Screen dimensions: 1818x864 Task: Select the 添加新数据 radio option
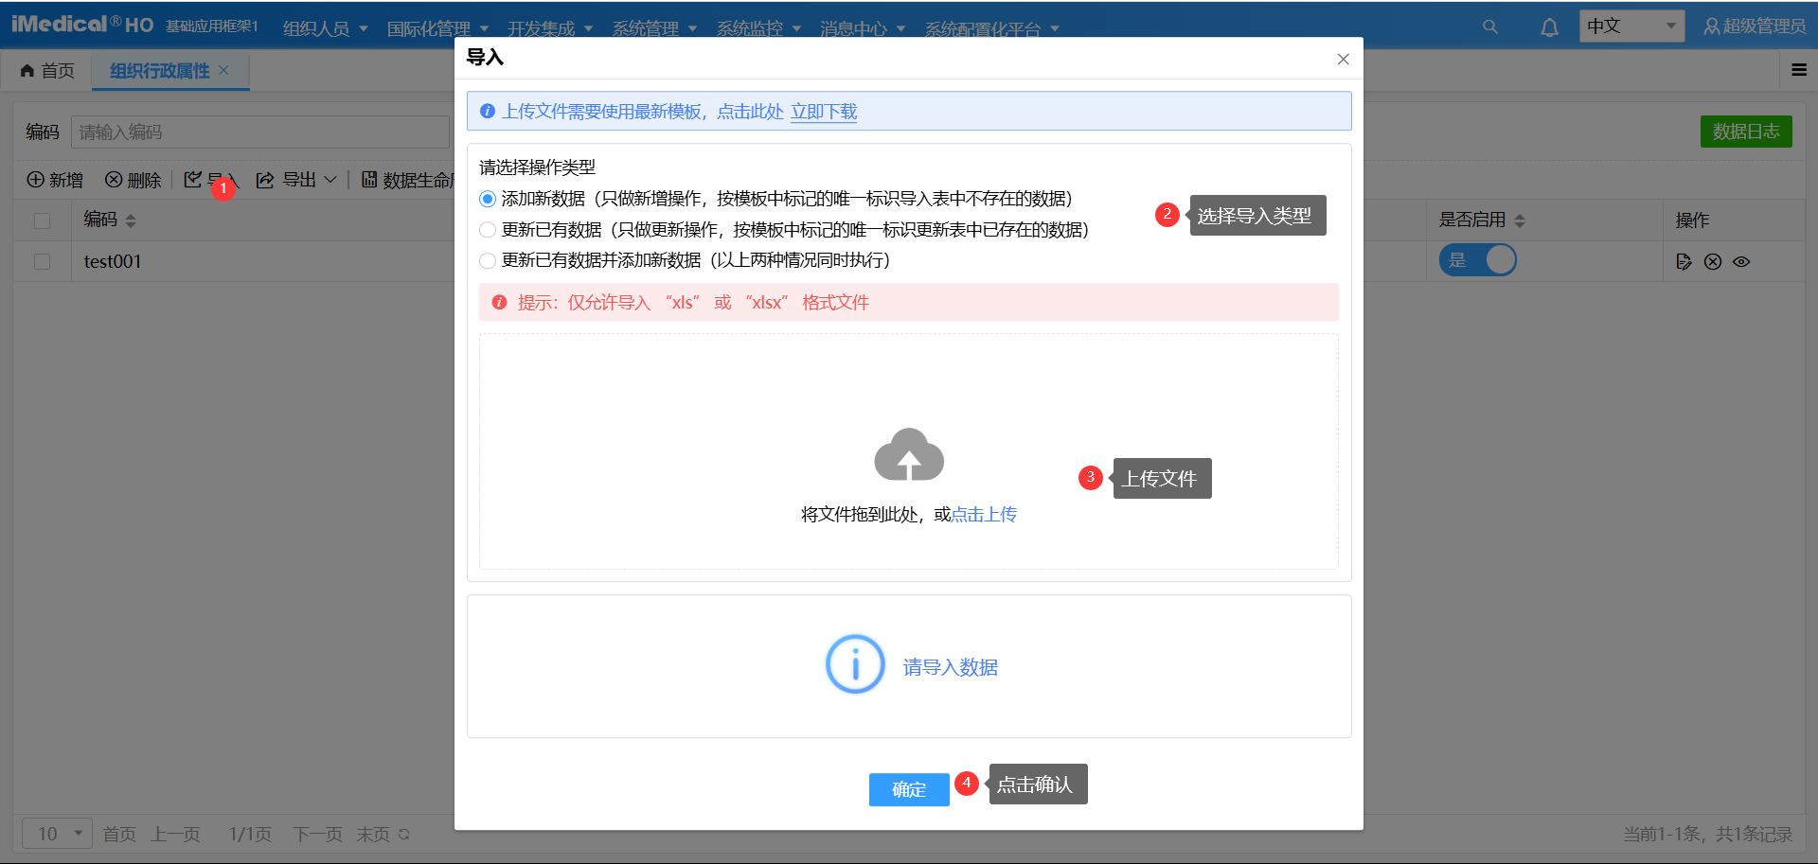point(488,199)
